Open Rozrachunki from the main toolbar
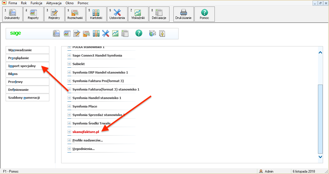 coord(75,14)
